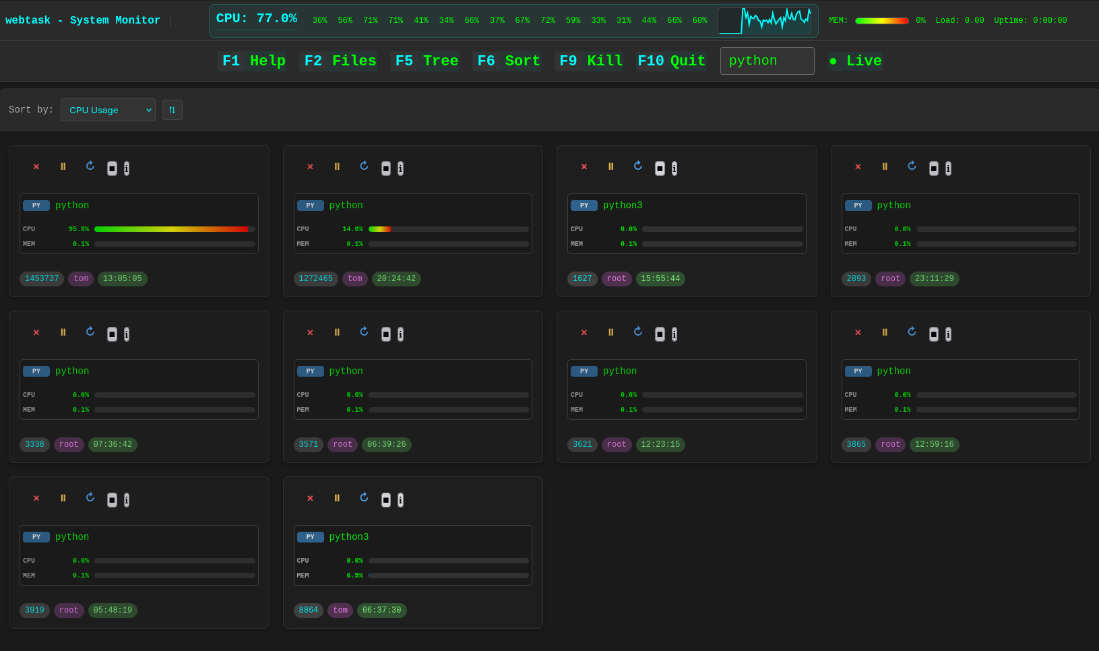Click the header MEM gradient bar
The image size is (1099, 651).
click(881, 21)
